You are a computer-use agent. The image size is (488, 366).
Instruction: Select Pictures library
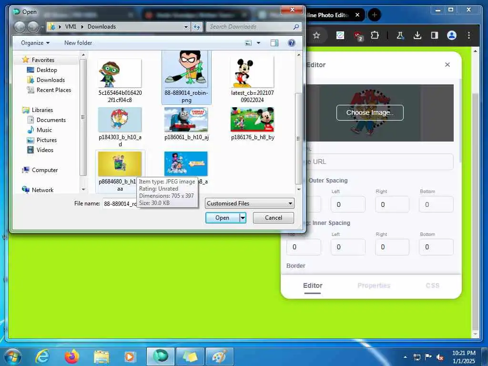[46, 140]
